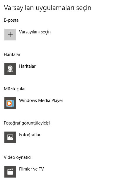Select the Fotoğraflar picture icon
114x184 pixels.
(10, 137)
